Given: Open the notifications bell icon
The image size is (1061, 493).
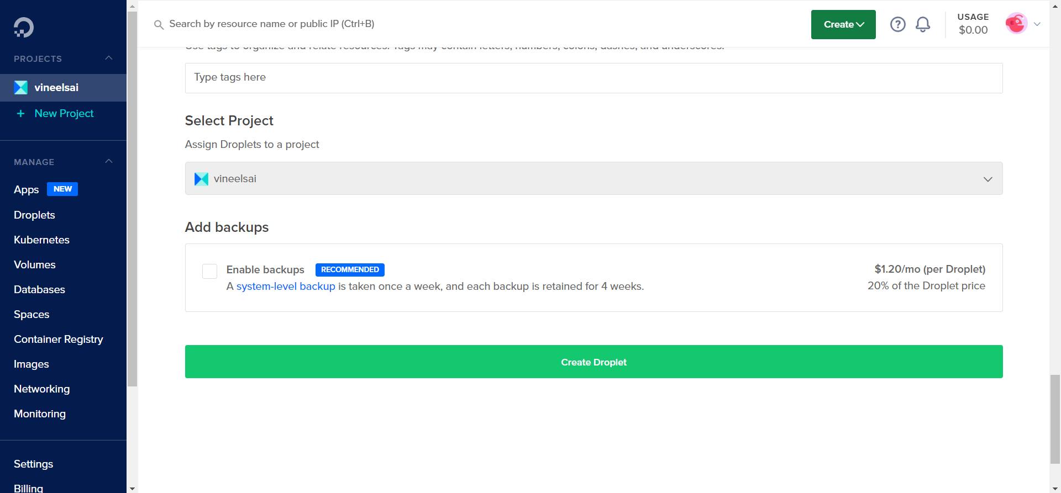Looking at the screenshot, I should click(x=922, y=24).
